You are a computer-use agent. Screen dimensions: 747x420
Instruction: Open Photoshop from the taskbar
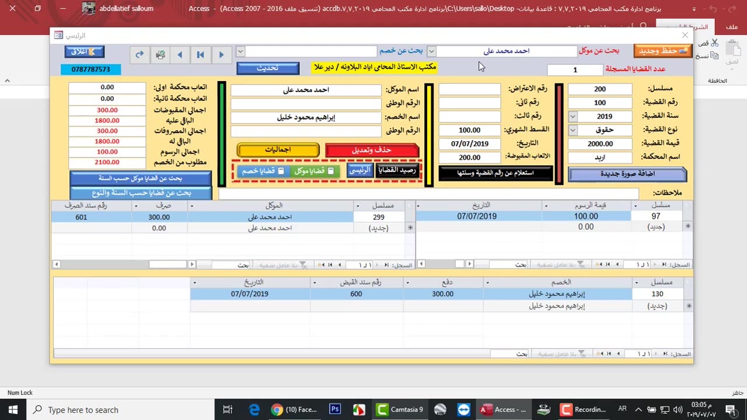pyautogui.click(x=335, y=409)
